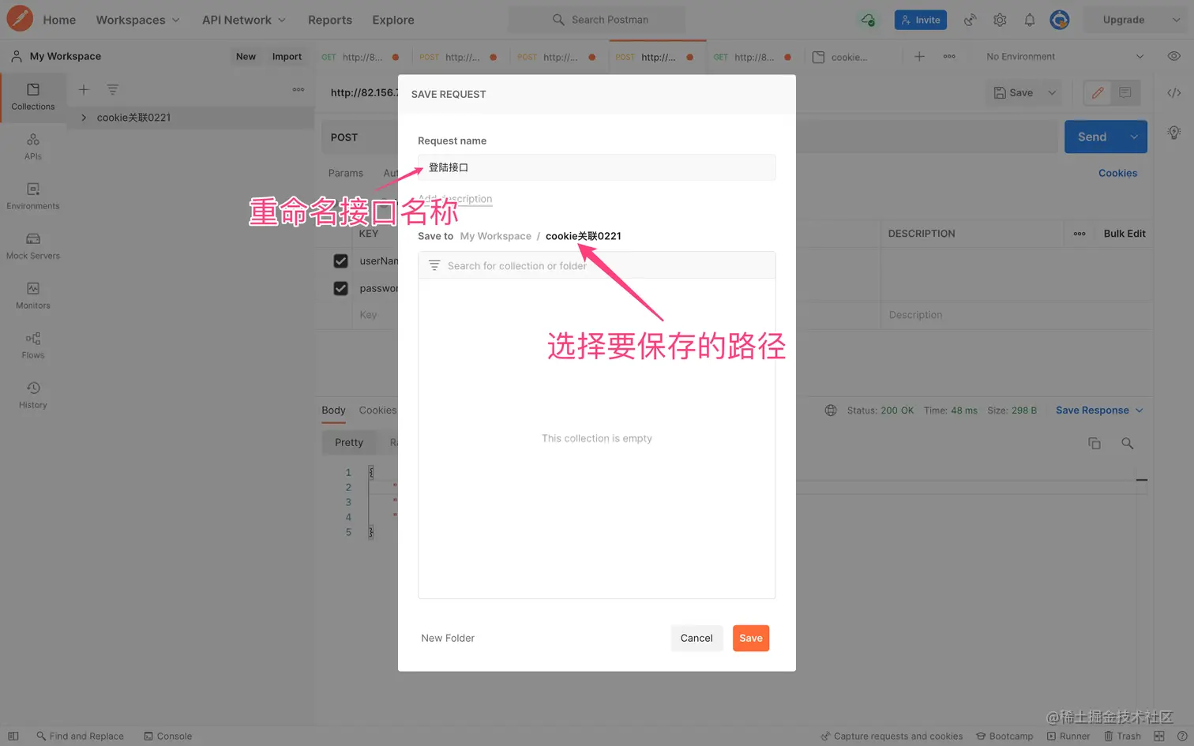Click the orange Save button in dialog
The image size is (1194, 746).
(751, 638)
